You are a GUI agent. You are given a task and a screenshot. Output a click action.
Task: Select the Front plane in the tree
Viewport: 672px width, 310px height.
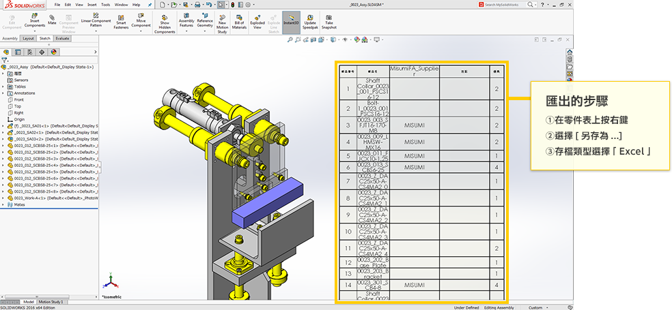coord(18,99)
